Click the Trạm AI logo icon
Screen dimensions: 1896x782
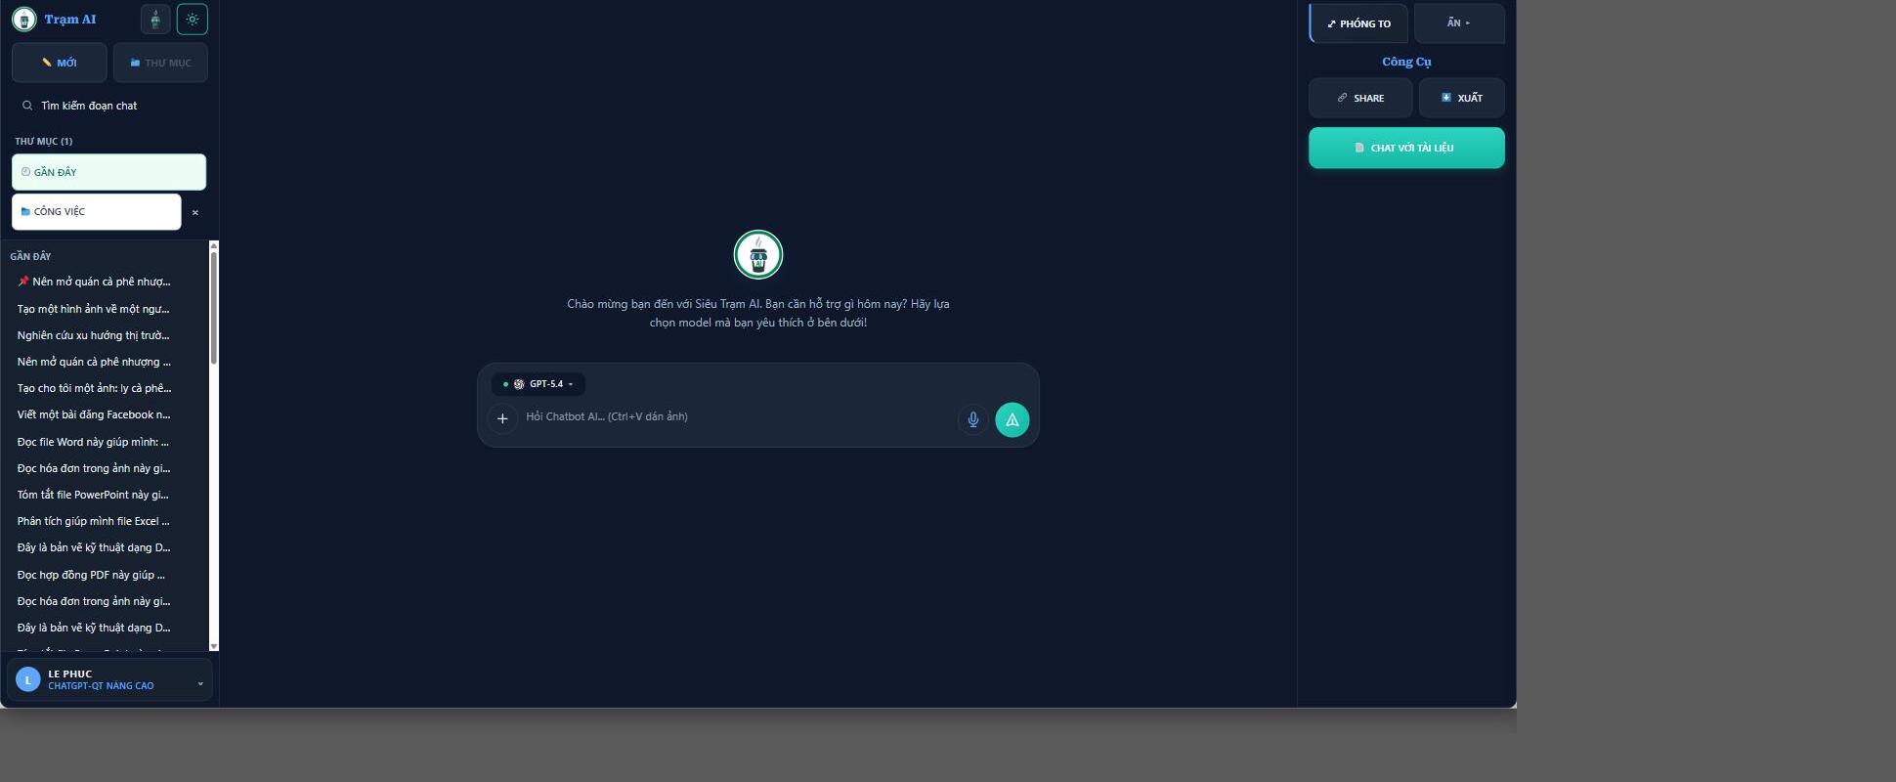pyautogui.click(x=24, y=19)
